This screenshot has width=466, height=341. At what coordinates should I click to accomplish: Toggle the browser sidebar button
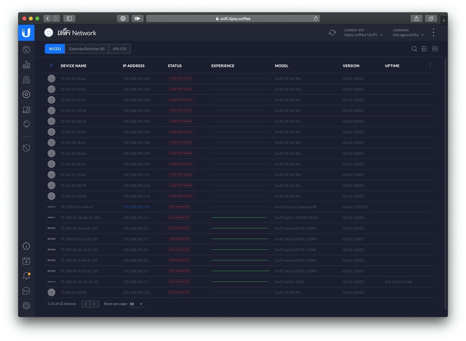coord(69,19)
